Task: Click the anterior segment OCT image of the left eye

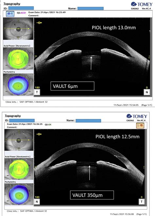Action: point(89,167)
